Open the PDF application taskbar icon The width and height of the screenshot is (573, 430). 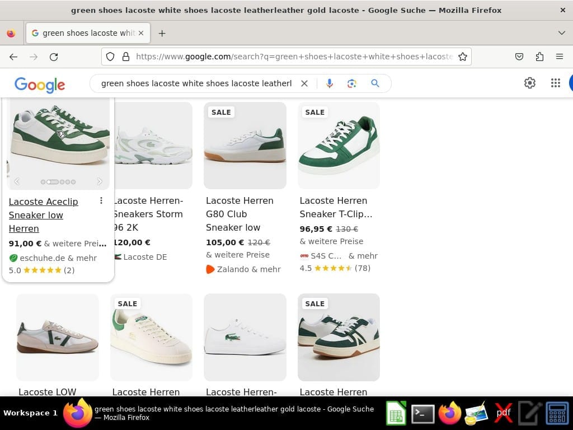pos(503,414)
